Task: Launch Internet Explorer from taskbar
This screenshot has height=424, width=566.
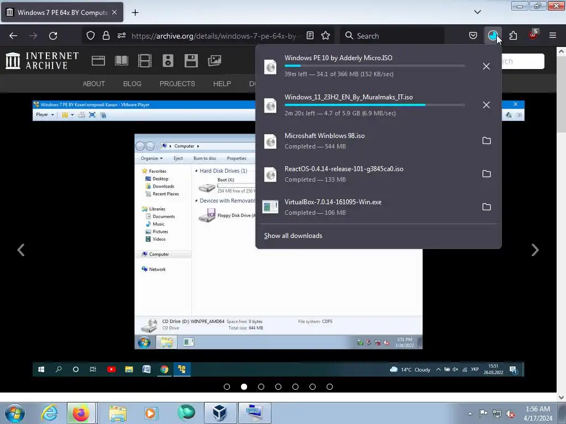Action: (x=49, y=413)
